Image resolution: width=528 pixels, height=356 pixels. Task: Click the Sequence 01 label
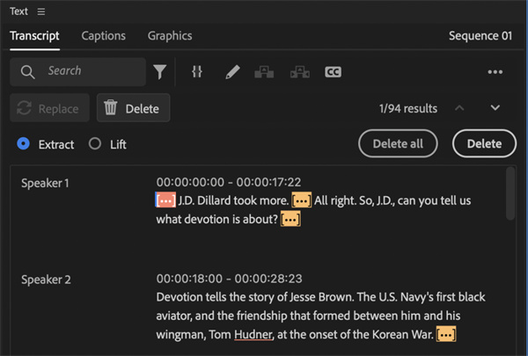pos(480,36)
